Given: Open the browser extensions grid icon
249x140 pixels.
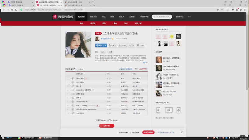Looking at the screenshot, I should [x=228, y=10].
